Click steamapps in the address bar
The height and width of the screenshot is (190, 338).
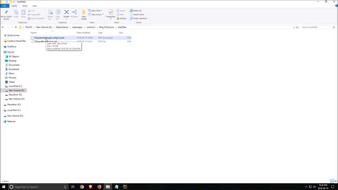tap(77, 27)
